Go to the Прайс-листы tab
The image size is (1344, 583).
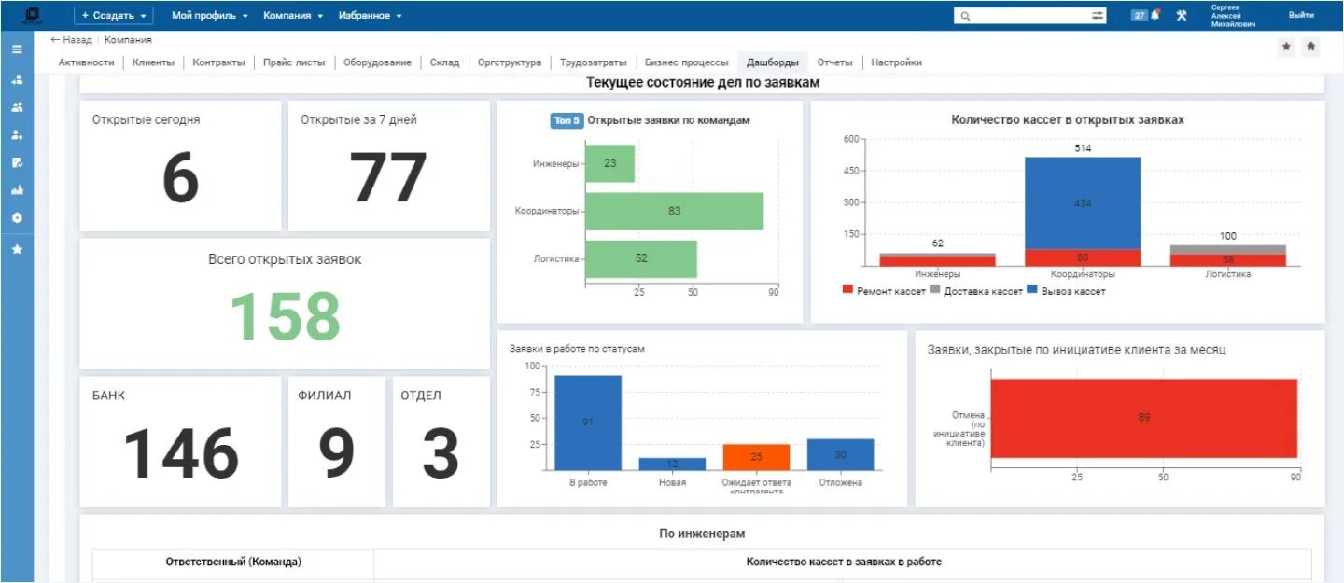294,62
